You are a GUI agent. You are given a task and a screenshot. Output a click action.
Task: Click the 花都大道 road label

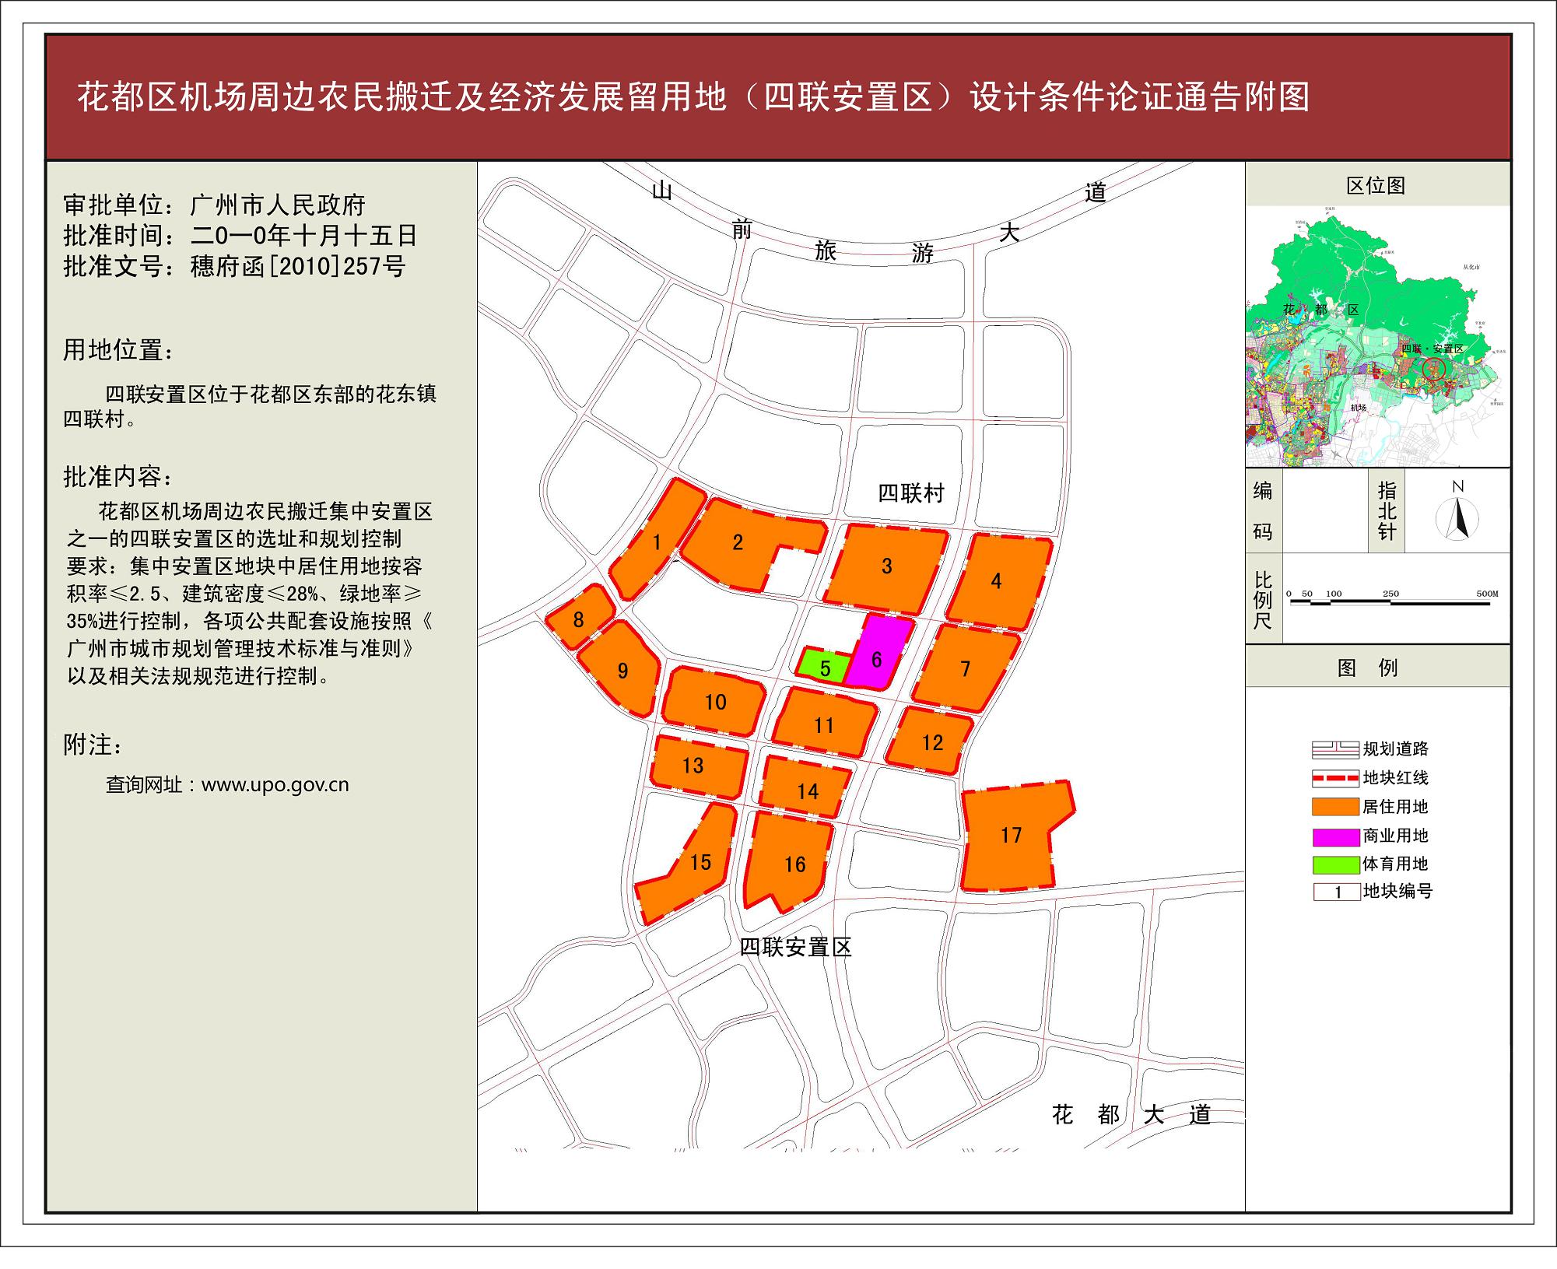pos(1131,1115)
